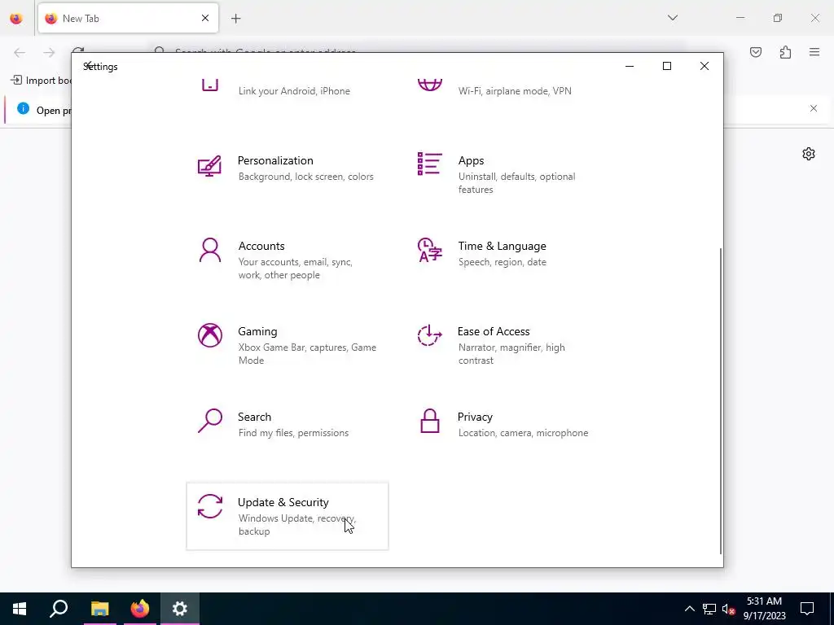Dismiss the Firefox info notification bar

coord(814,108)
